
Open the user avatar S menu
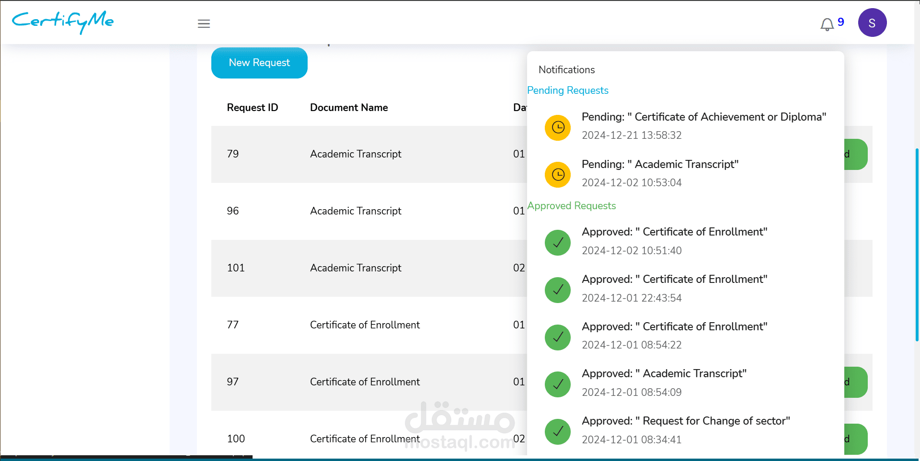click(872, 22)
